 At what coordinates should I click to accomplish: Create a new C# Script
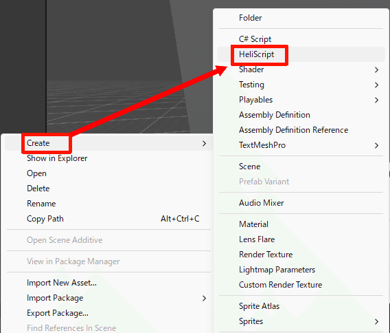point(255,39)
